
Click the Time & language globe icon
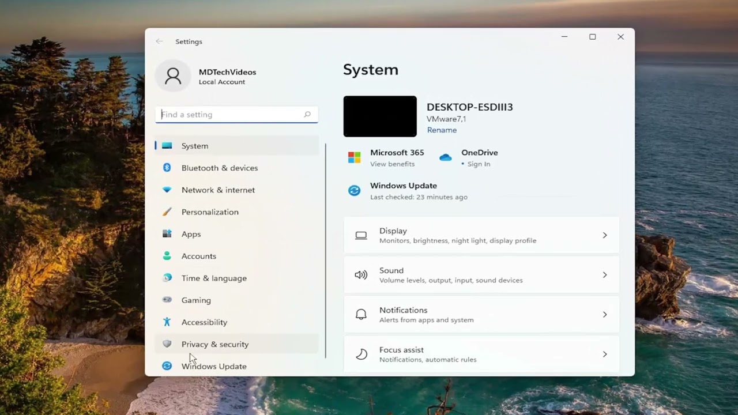(167, 278)
